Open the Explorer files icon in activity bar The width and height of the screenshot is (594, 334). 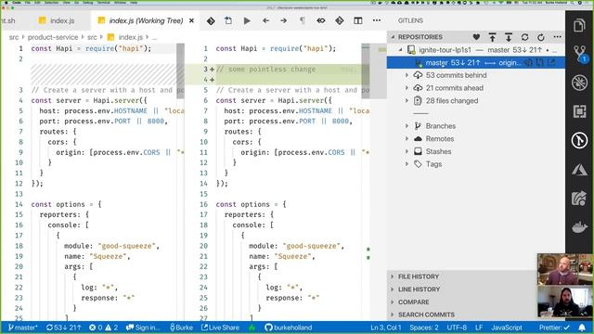coord(579,26)
